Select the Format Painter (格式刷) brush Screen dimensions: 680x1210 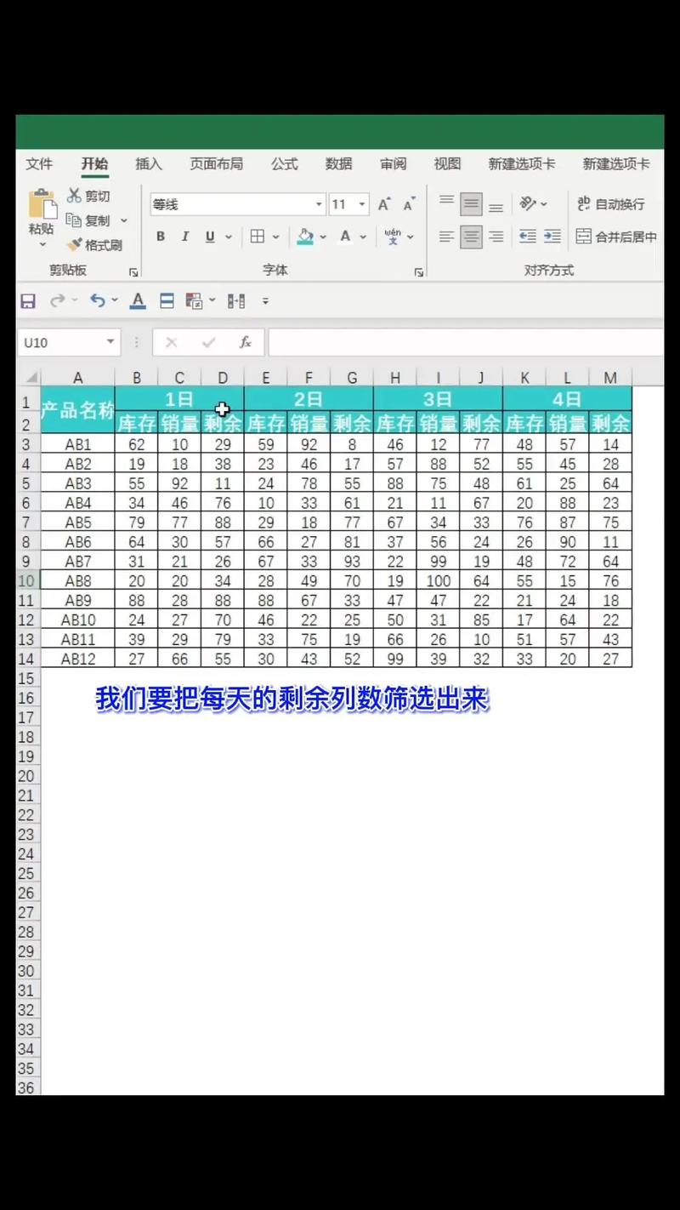(94, 245)
